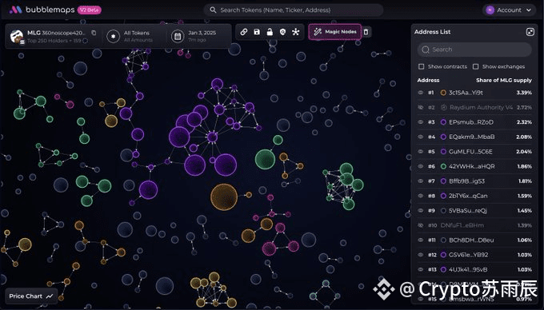
Task: Activate the Magic Nodes button
Action: click(335, 32)
